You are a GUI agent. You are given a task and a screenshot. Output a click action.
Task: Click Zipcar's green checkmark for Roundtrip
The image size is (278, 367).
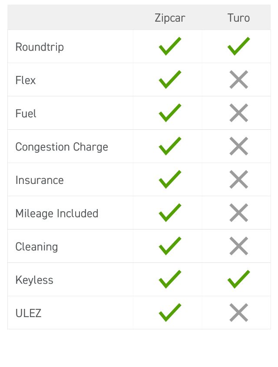point(170,46)
